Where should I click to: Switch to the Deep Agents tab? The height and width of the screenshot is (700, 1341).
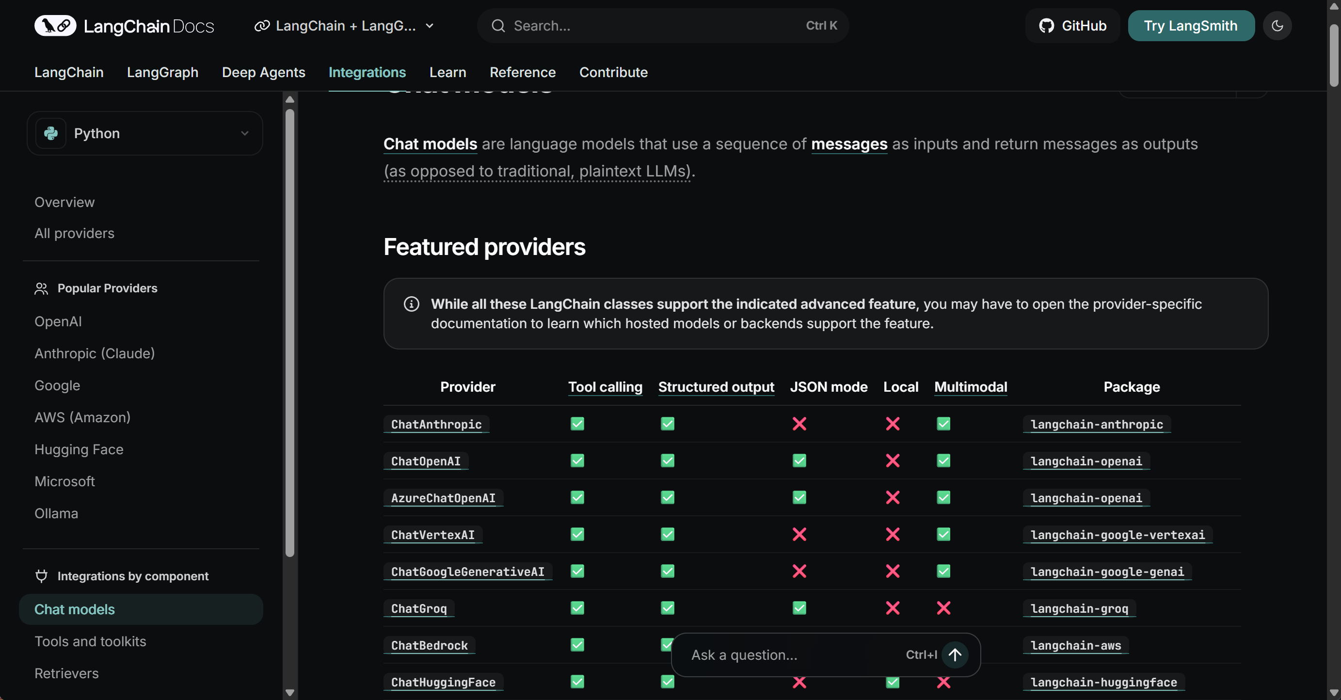263,72
